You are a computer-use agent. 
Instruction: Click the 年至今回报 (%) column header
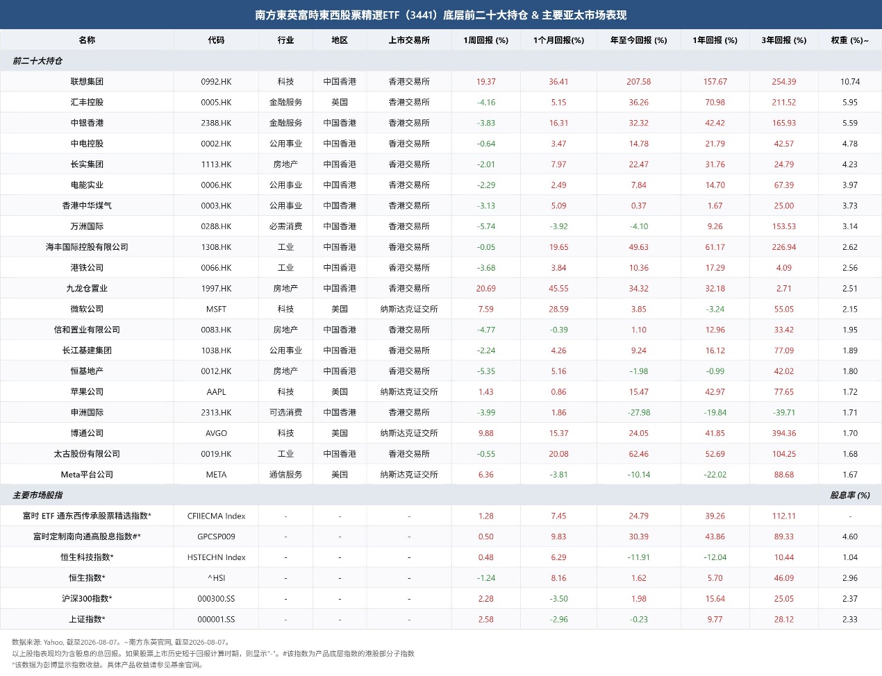(x=639, y=40)
